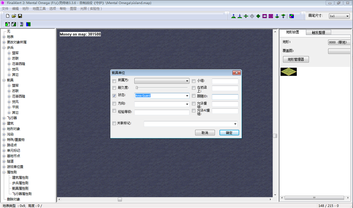This screenshot has width=353, height=208.
Task: Select the raise terrain tool
Action: tap(233, 16)
